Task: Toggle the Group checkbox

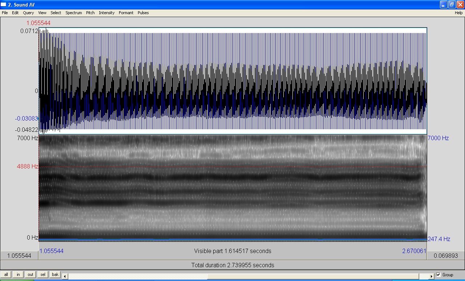Action: (x=438, y=275)
